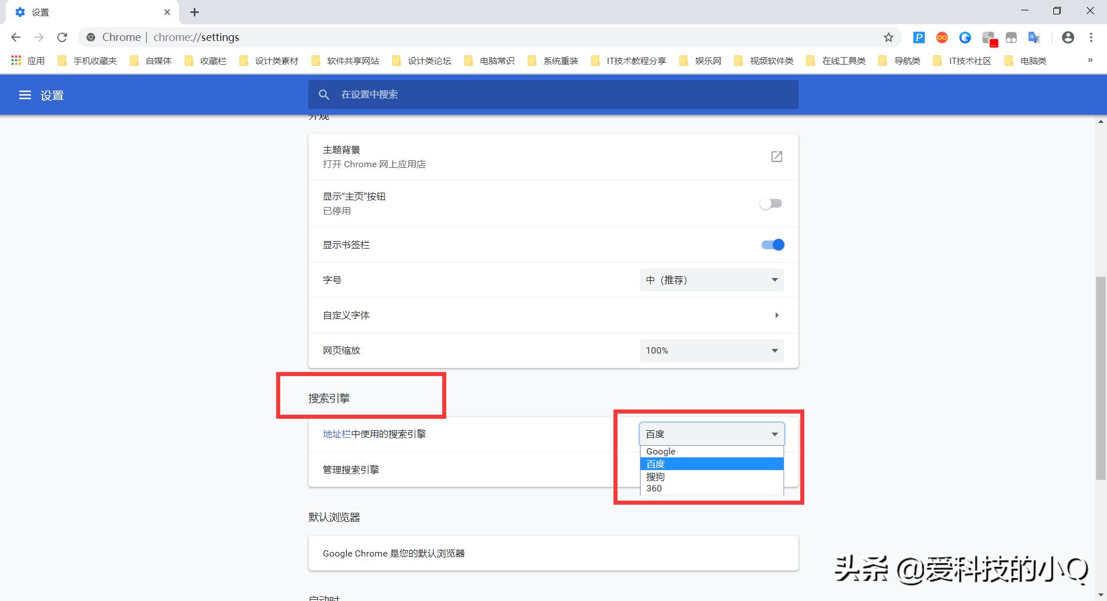Viewport: 1107px width, 601px height.
Task: Click the 管理搜索引擎 option
Action: (x=350, y=469)
